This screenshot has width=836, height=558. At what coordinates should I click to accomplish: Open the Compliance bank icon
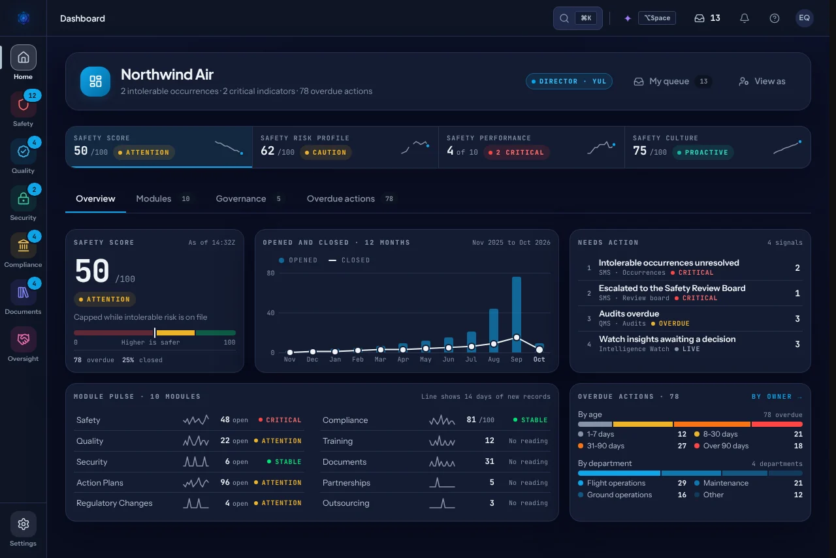coord(23,245)
